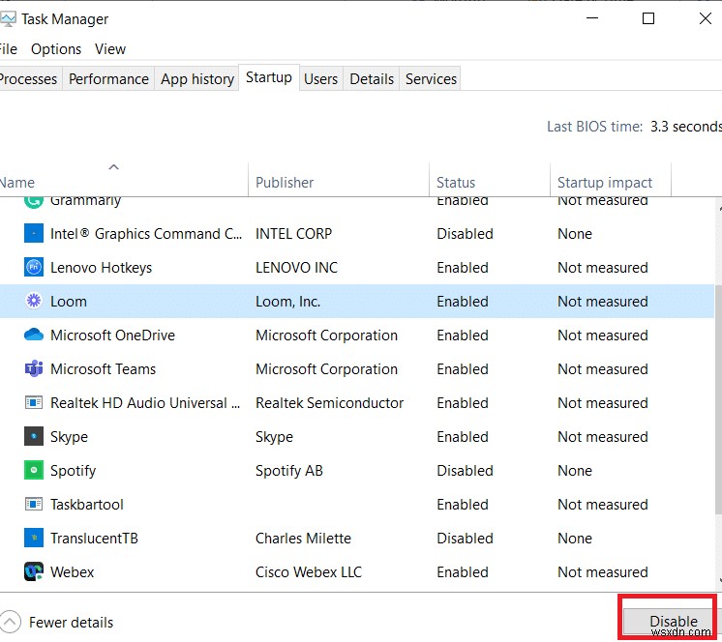The image size is (722, 642).
Task: Click the Intel Graphics Command Center icon
Action: 34,234
